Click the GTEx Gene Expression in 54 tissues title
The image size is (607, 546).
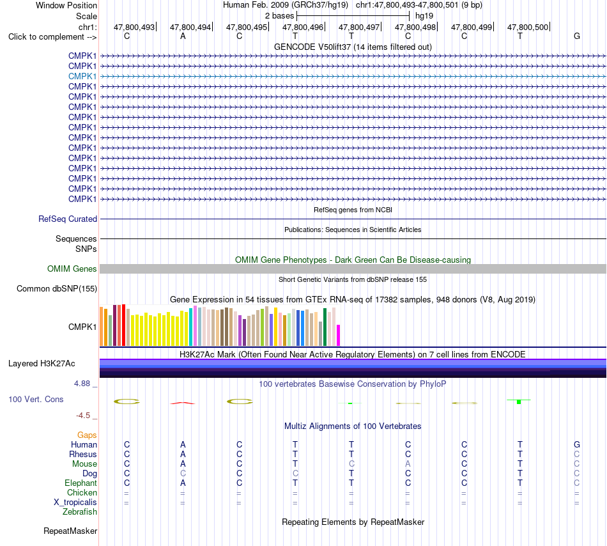click(353, 300)
